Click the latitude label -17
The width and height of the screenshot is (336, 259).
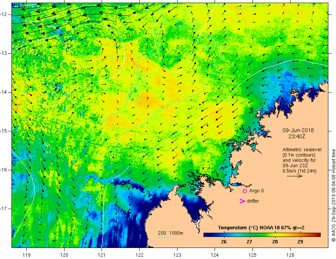[x=4, y=209]
